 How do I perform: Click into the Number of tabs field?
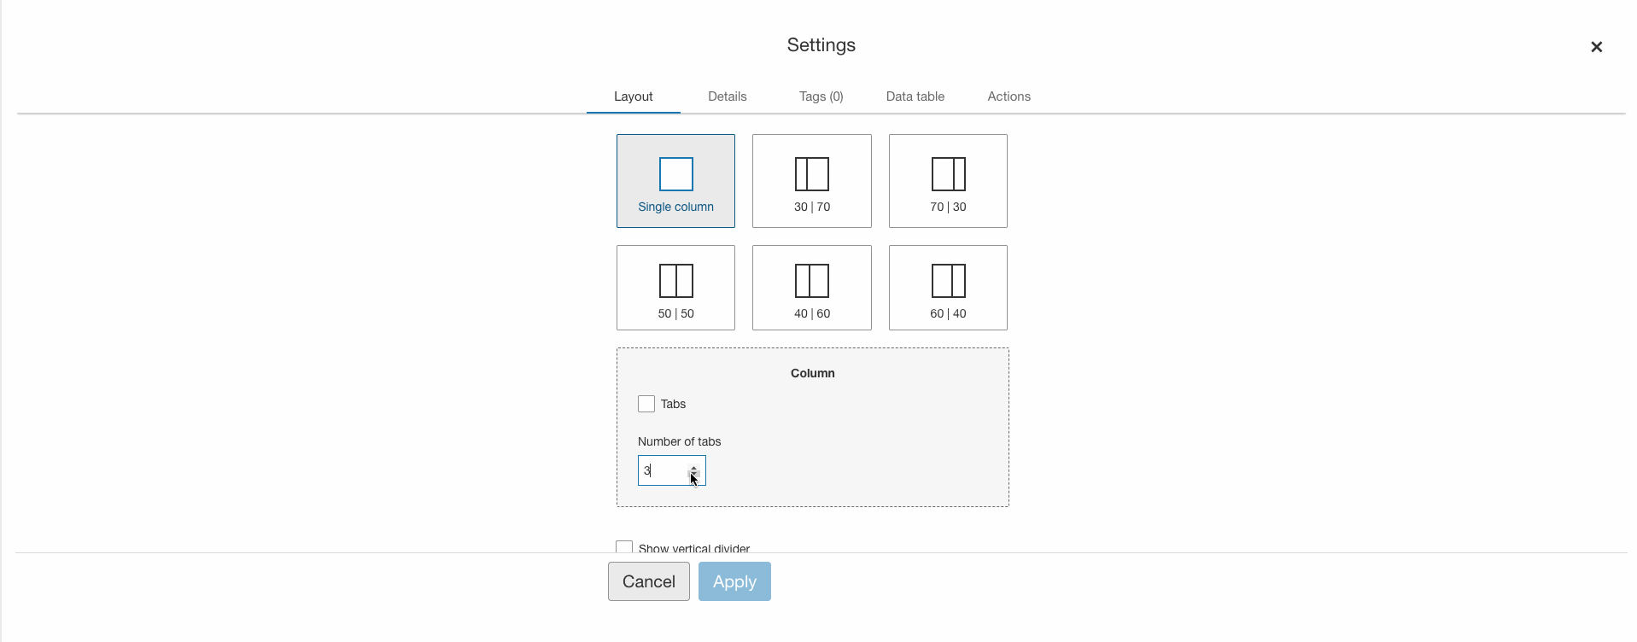pos(663,470)
